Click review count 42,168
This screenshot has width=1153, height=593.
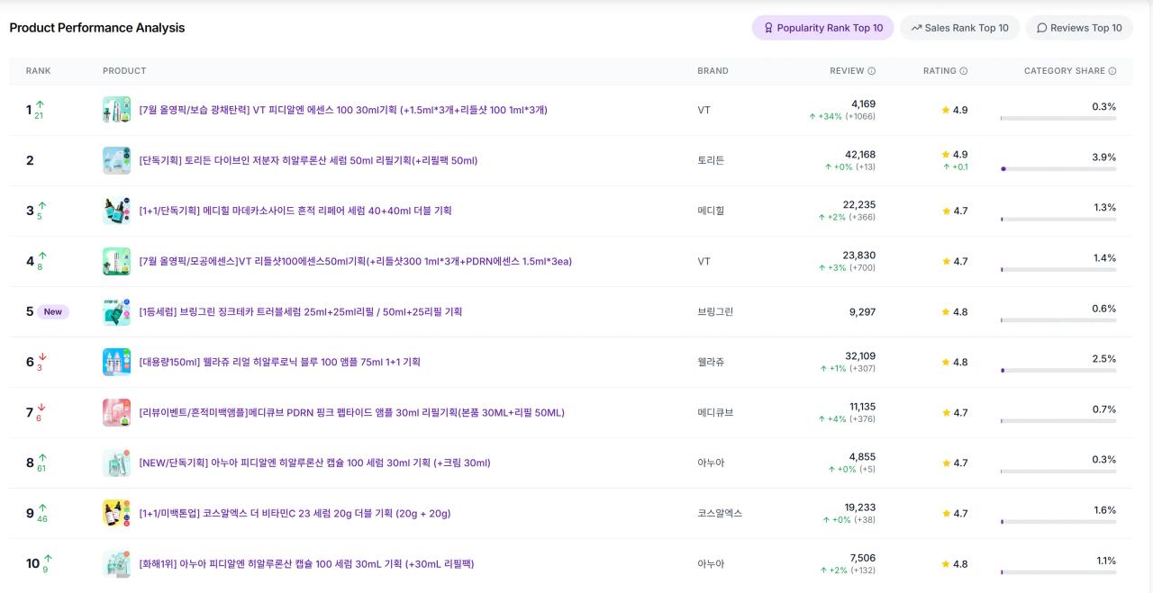[x=860, y=155]
